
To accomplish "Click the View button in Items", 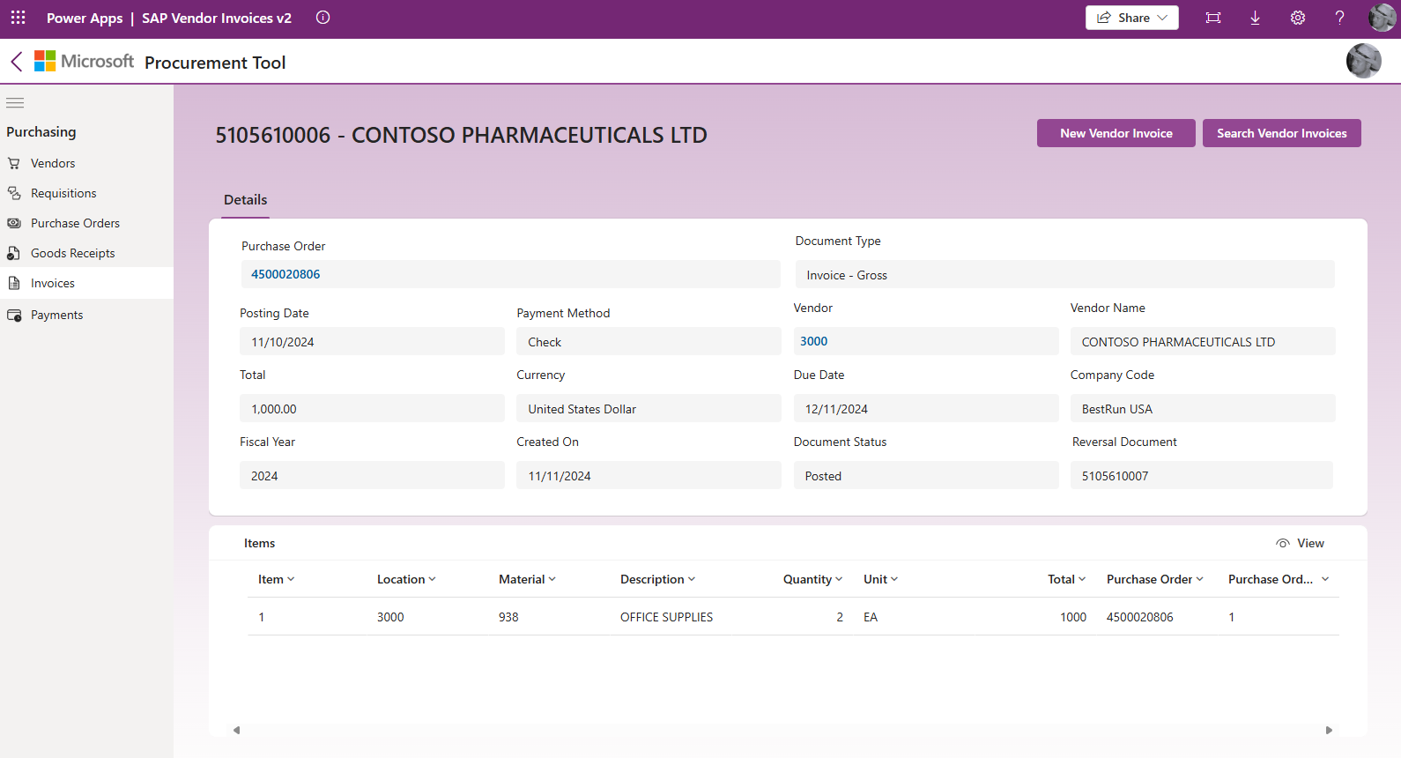I will point(1301,543).
